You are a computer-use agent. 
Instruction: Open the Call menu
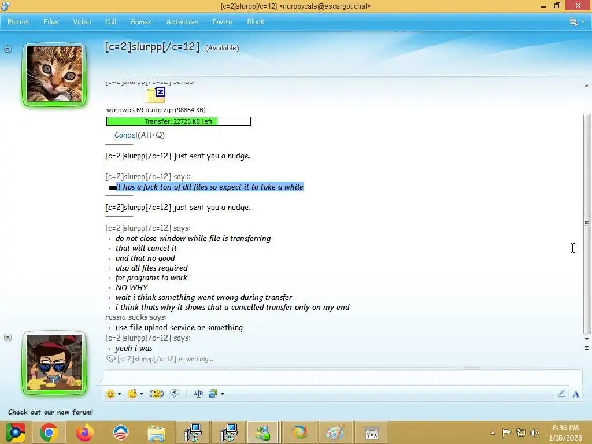point(110,22)
